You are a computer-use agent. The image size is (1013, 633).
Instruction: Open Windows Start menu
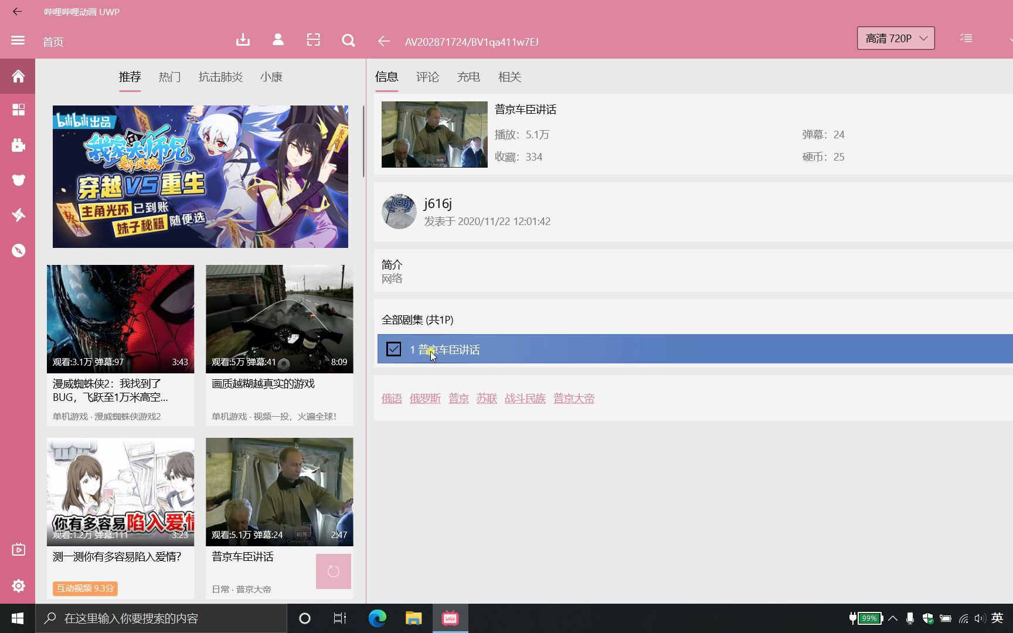18,618
